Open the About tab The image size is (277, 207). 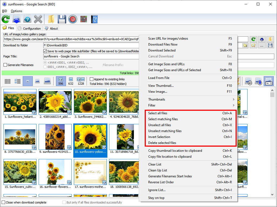[x=51, y=29]
